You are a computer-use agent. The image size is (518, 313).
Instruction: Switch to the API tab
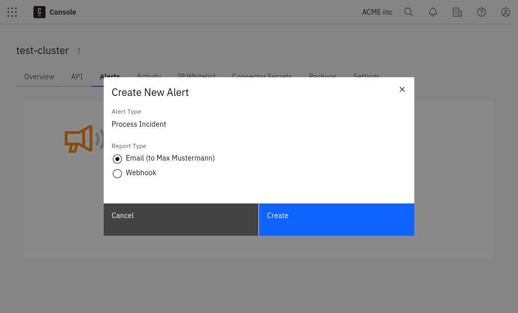point(77,77)
